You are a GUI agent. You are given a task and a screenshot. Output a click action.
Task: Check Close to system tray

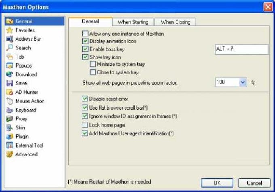[x=93, y=72]
